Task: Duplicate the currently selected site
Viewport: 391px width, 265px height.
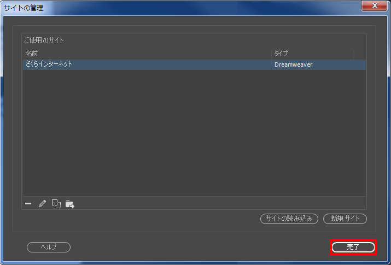Action: [56, 204]
